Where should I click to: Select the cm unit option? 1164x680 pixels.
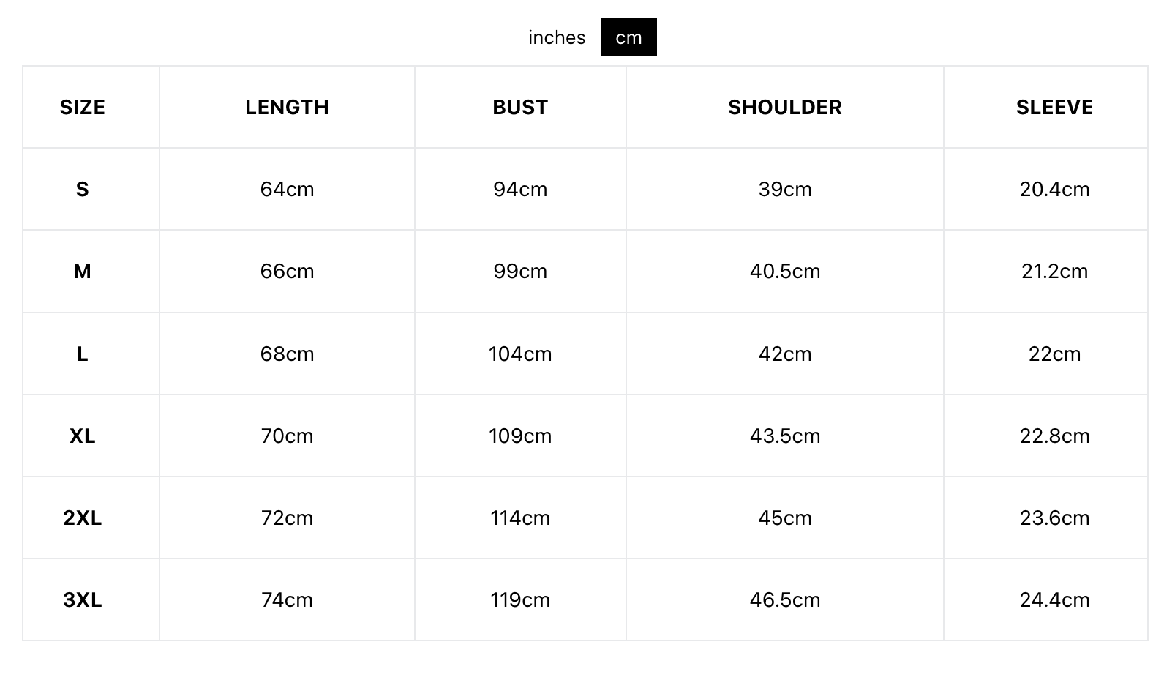pos(628,37)
